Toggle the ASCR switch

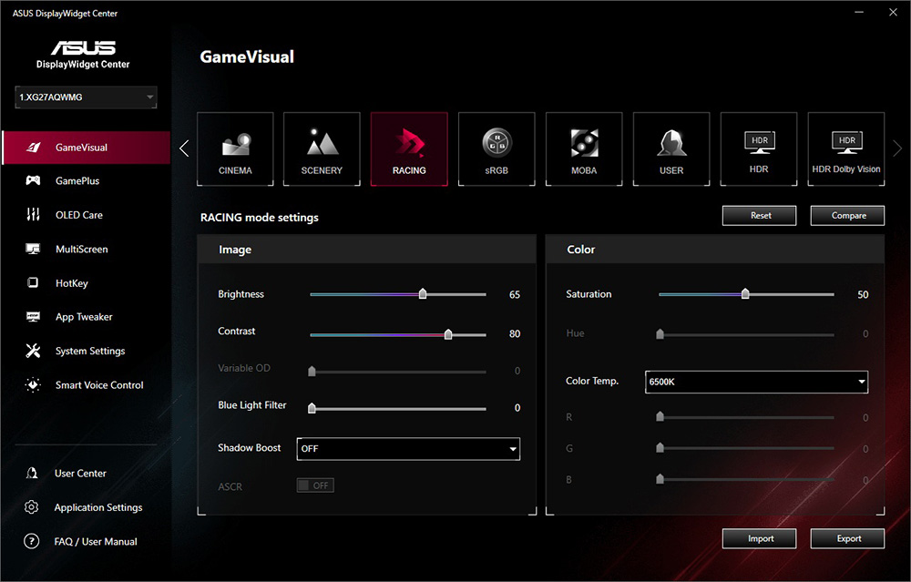point(315,485)
